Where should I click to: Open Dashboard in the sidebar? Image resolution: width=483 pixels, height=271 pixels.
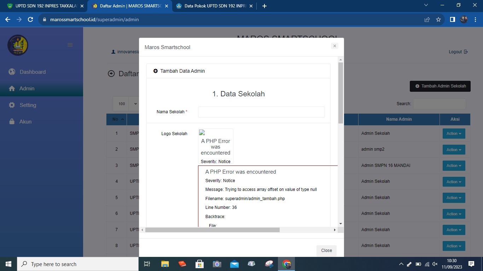[33, 72]
